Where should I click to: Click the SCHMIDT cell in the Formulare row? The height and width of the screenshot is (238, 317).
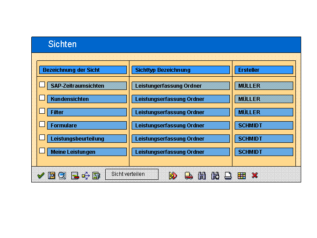264,125
